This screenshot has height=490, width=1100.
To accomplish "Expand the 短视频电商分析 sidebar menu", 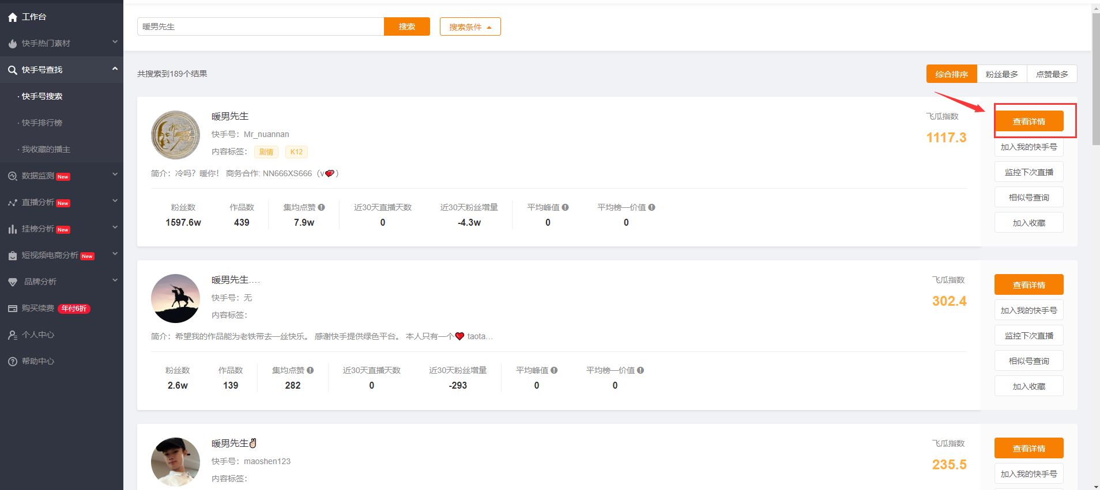I will coord(115,254).
